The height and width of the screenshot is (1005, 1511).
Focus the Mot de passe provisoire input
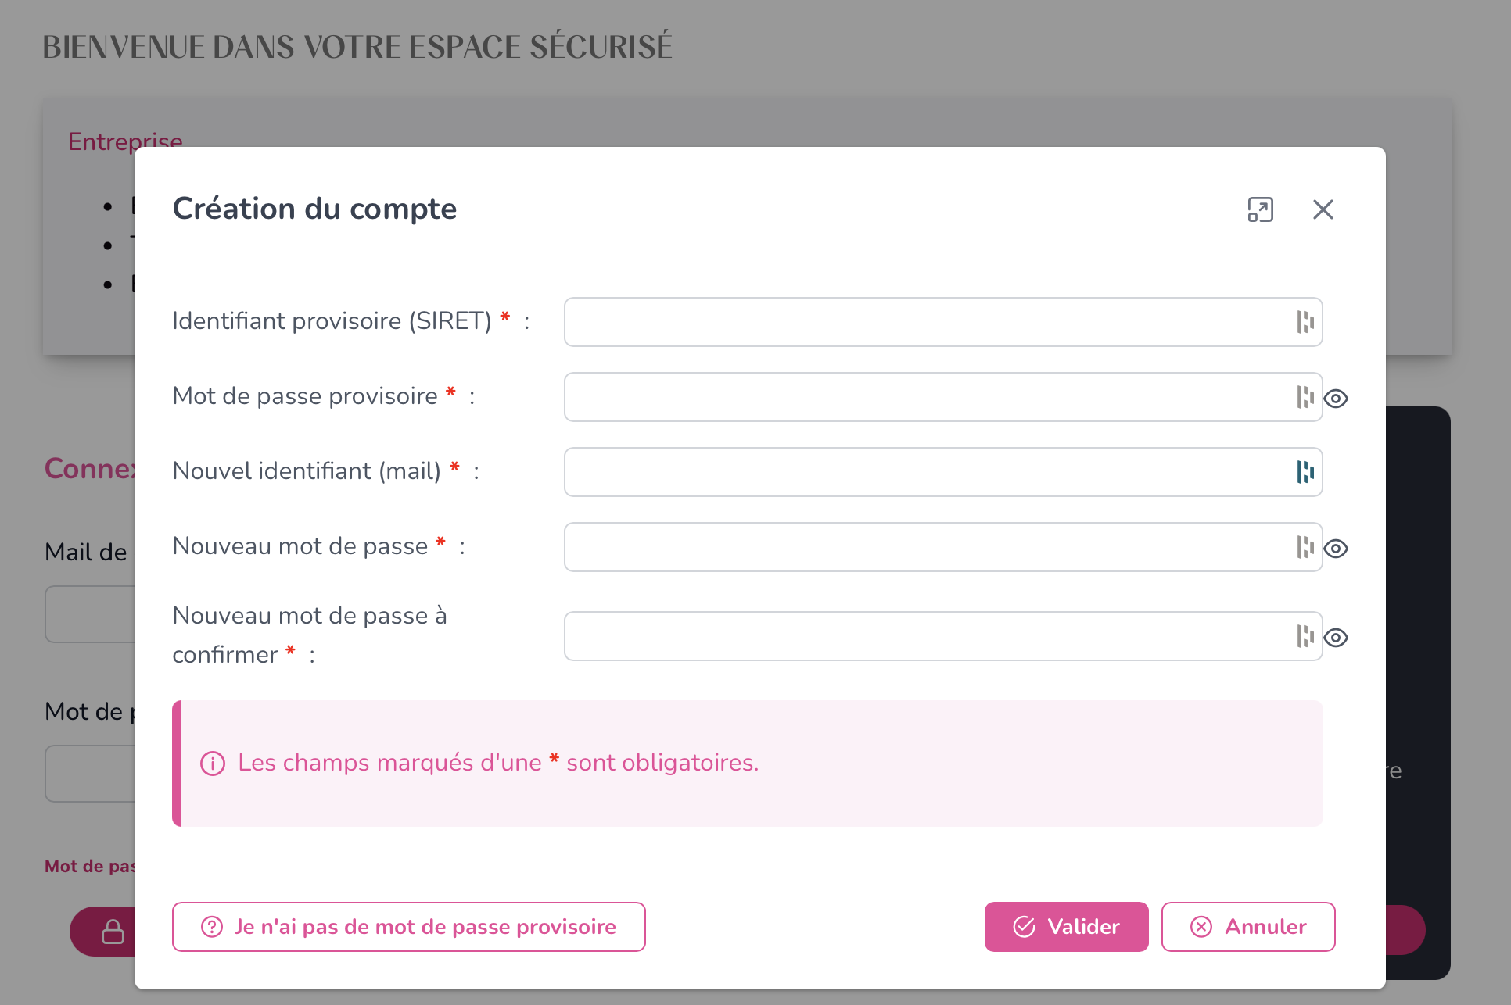943,397
